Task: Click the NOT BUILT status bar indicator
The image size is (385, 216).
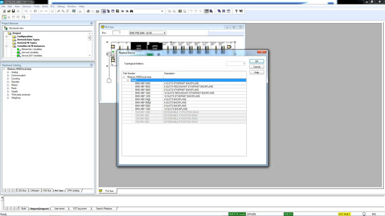Action: pos(344,214)
